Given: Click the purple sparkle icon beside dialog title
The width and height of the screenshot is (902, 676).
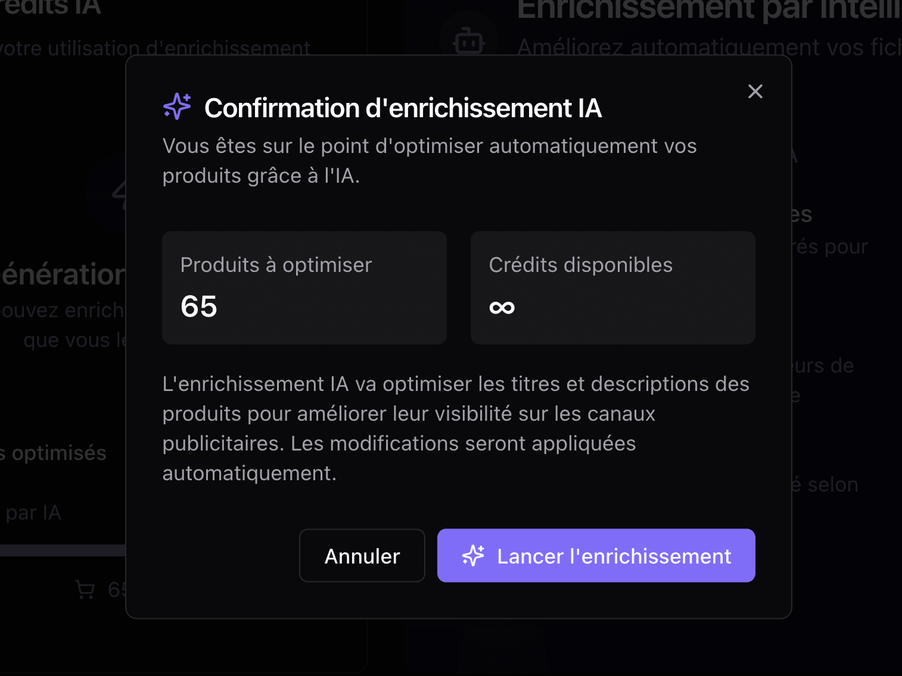Looking at the screenshot, I should point(177,107).
